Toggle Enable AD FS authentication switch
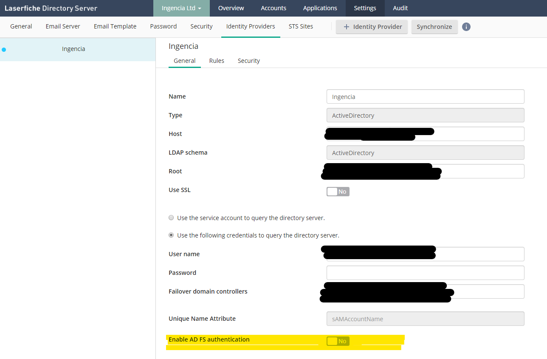The image size is (547, 359). coord(338,341)
